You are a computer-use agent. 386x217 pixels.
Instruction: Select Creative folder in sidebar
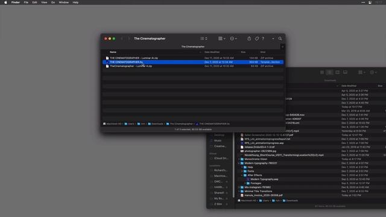(x=220, y=146)
